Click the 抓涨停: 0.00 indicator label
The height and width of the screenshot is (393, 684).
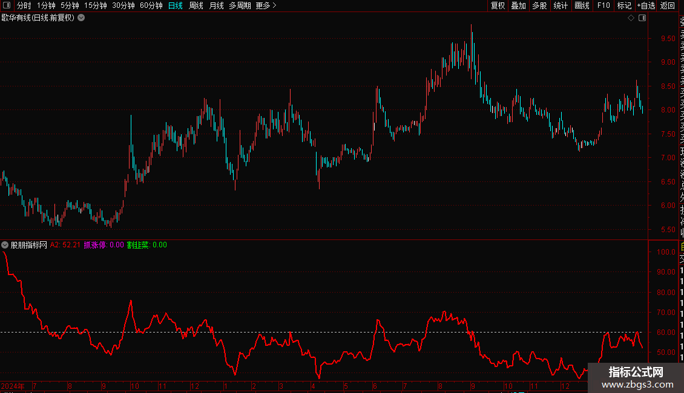click(x=104, y=245)
